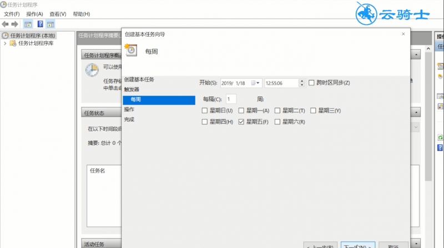Screen dimensions: 444x248
Task: Click the Task Scheduler clock icon in the title bar
Action: [x=3, y=4]
